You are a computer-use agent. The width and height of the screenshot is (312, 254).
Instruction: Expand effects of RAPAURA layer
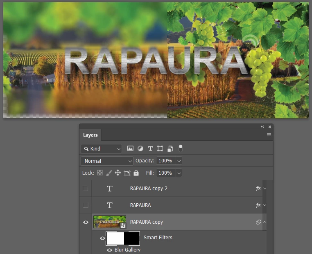point(265,205)
